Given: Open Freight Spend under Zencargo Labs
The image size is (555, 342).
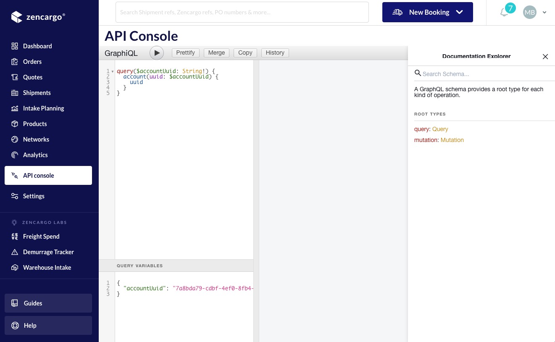Looking at the screenshot, I should (41, 236).
